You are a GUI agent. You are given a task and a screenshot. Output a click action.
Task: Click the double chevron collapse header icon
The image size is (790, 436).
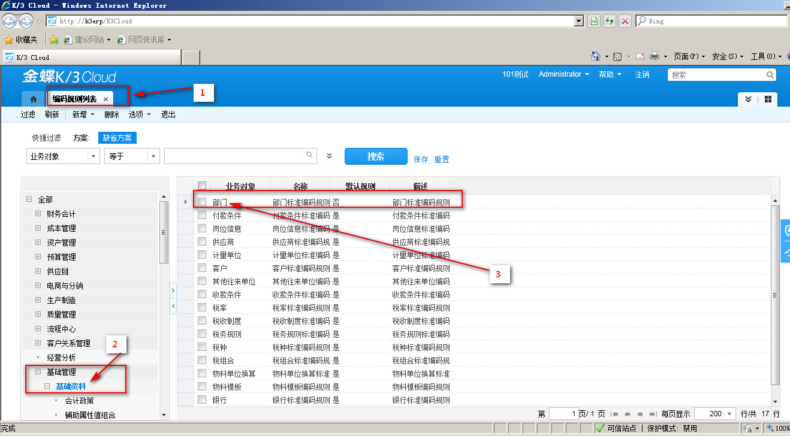(x=748, y=99)
